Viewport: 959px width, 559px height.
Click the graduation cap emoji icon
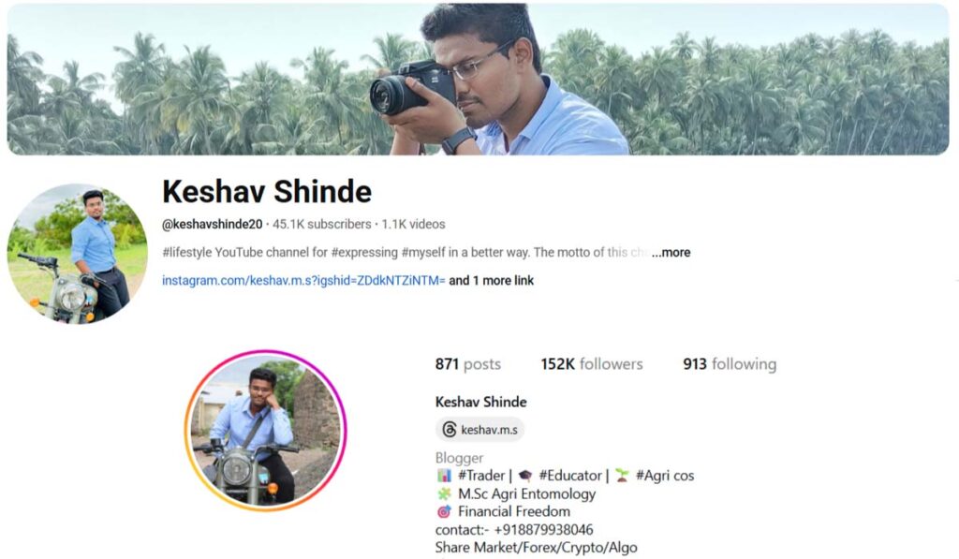(525, 476)
